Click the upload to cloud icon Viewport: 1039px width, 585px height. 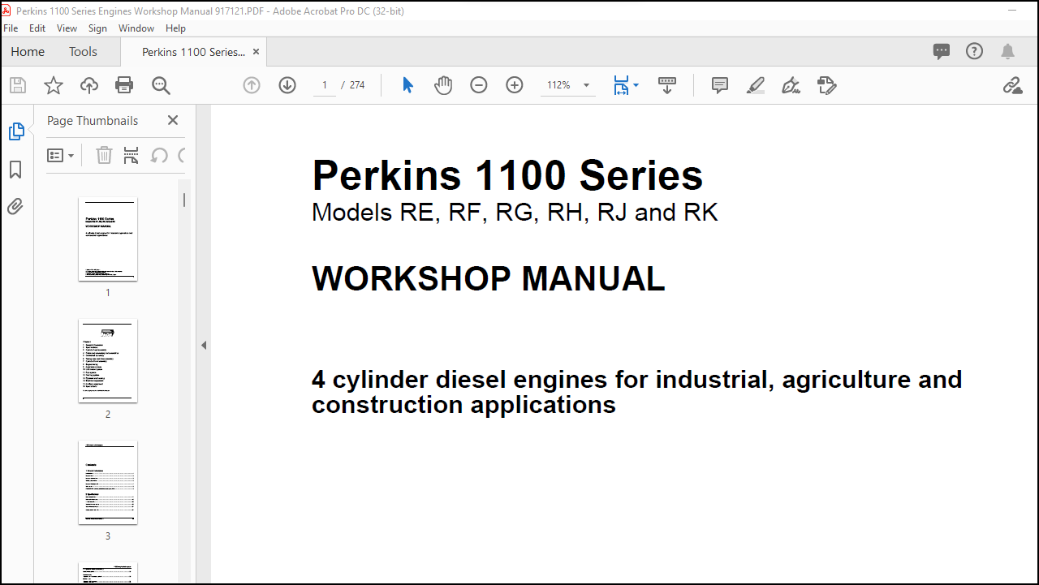point(89,85)
